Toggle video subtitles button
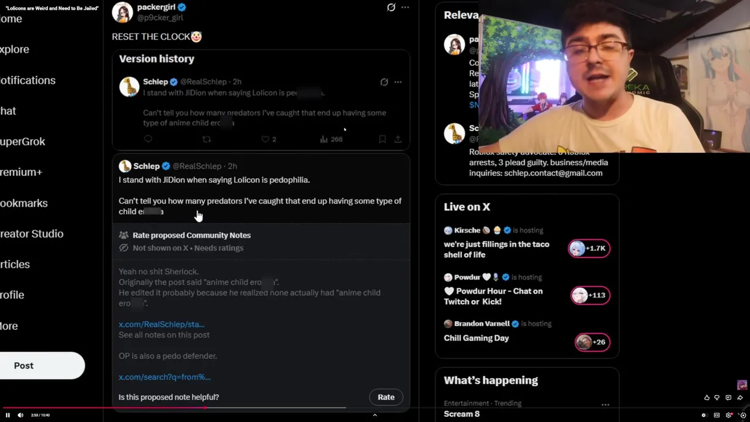The width and height of the screenshot is (750, 422). click(717, 415)
